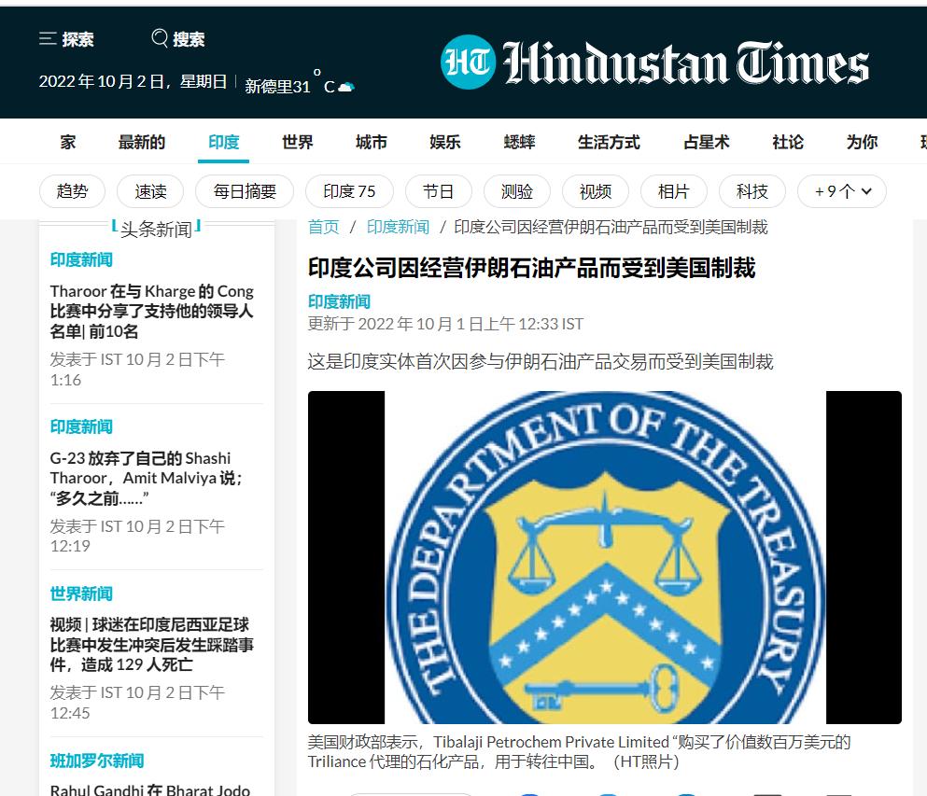
Task: Click the blue Facebook share icon below the article
Action: tap(529, 793)
